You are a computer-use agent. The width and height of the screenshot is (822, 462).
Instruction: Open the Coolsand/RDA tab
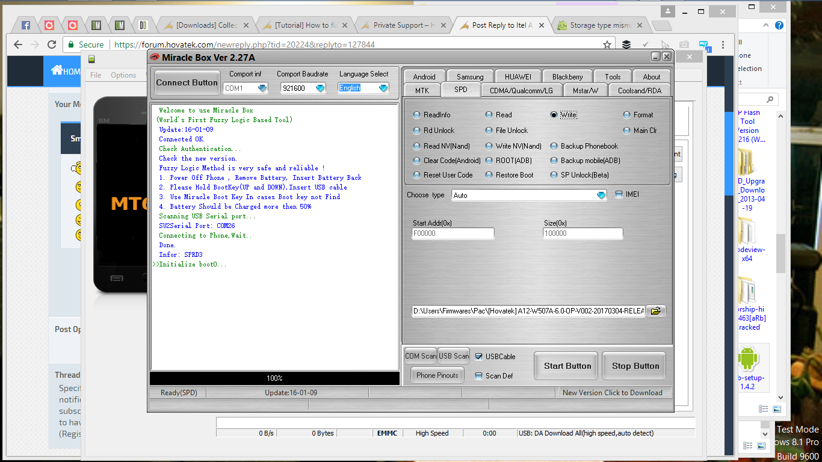click(639, 90)
